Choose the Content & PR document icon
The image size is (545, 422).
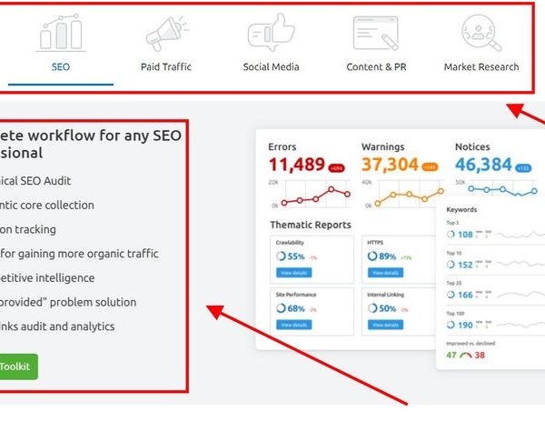click(x=375, y=33)
